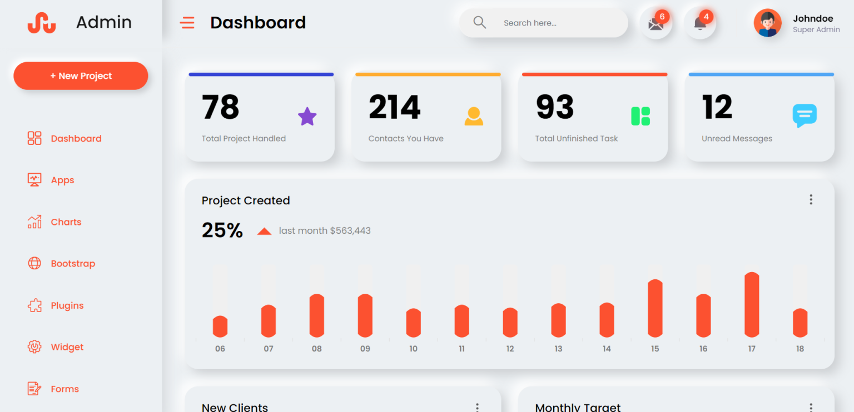Open New Clients three-dot options menu
This screenshot has height=412, width=854.
[x=477, y=407]
